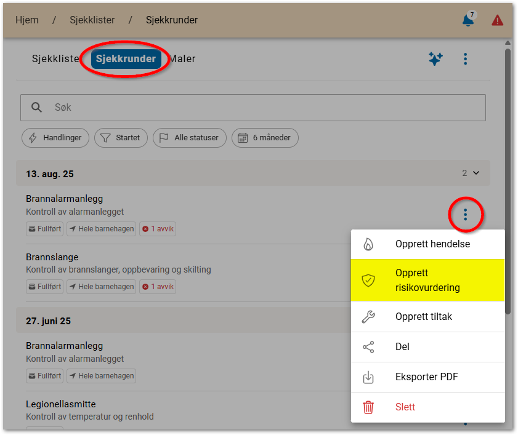Select Opprett risikovurdering from the menu
Viewport: 518px width, 435px height.
coord(427,280)
